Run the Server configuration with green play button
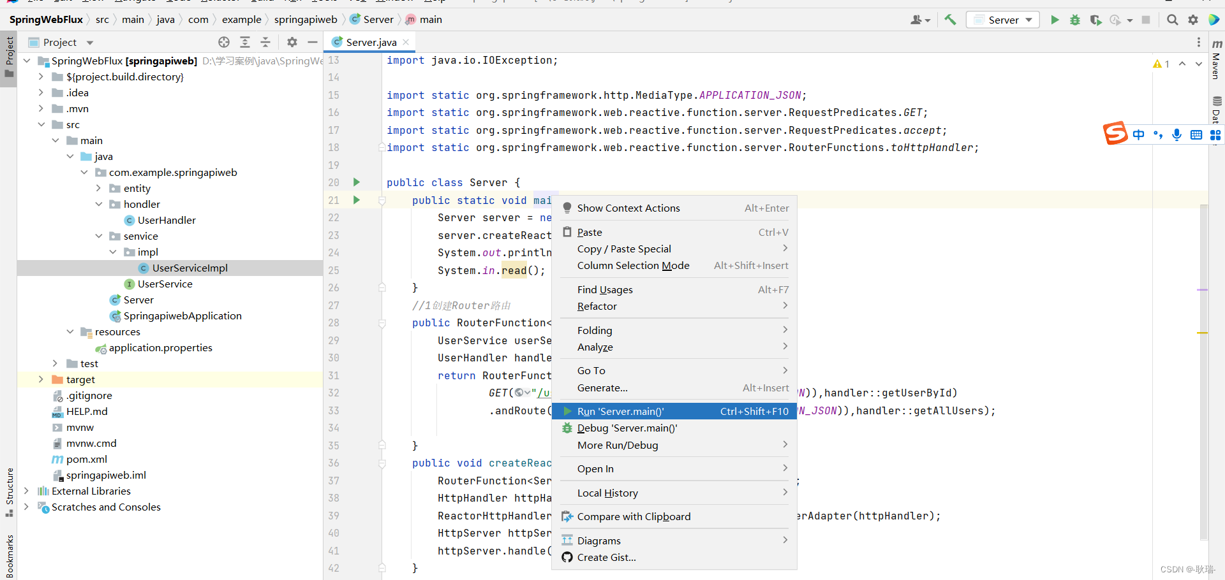The height and width of the screenshot is (580, 1225). pos(1055,20)
